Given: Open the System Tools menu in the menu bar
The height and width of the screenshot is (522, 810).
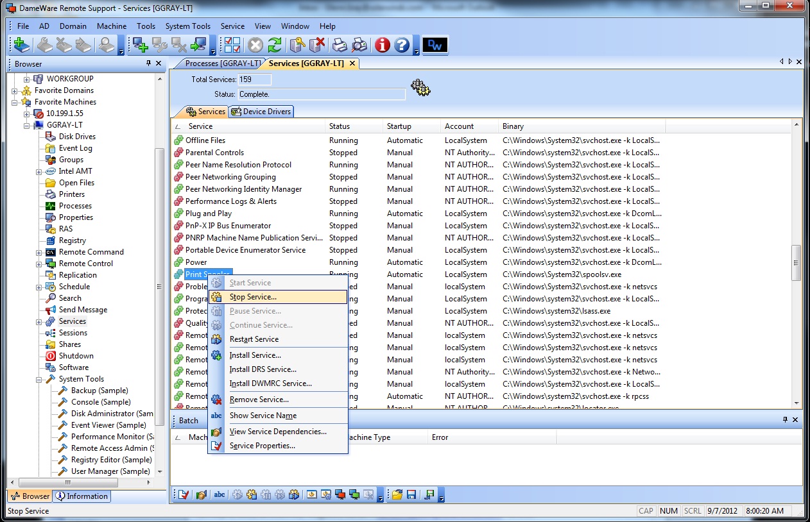Looking at the screenshot, I should [x=187, y=26].
